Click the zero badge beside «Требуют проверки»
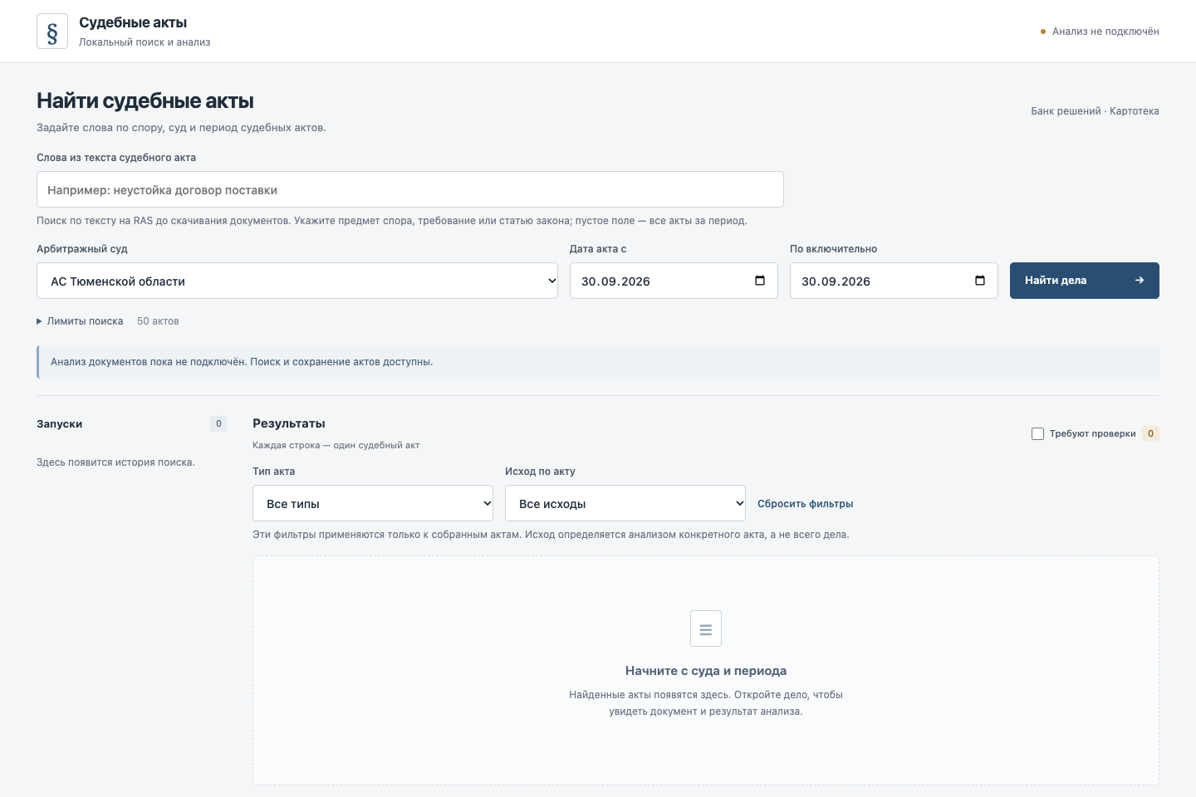1196x797 pixels. [1150, 433]
